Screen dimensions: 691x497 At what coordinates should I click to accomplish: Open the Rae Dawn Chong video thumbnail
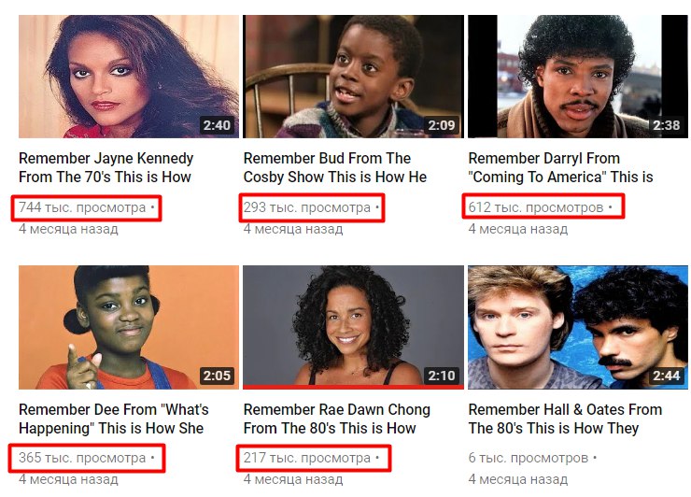[353, 327]
